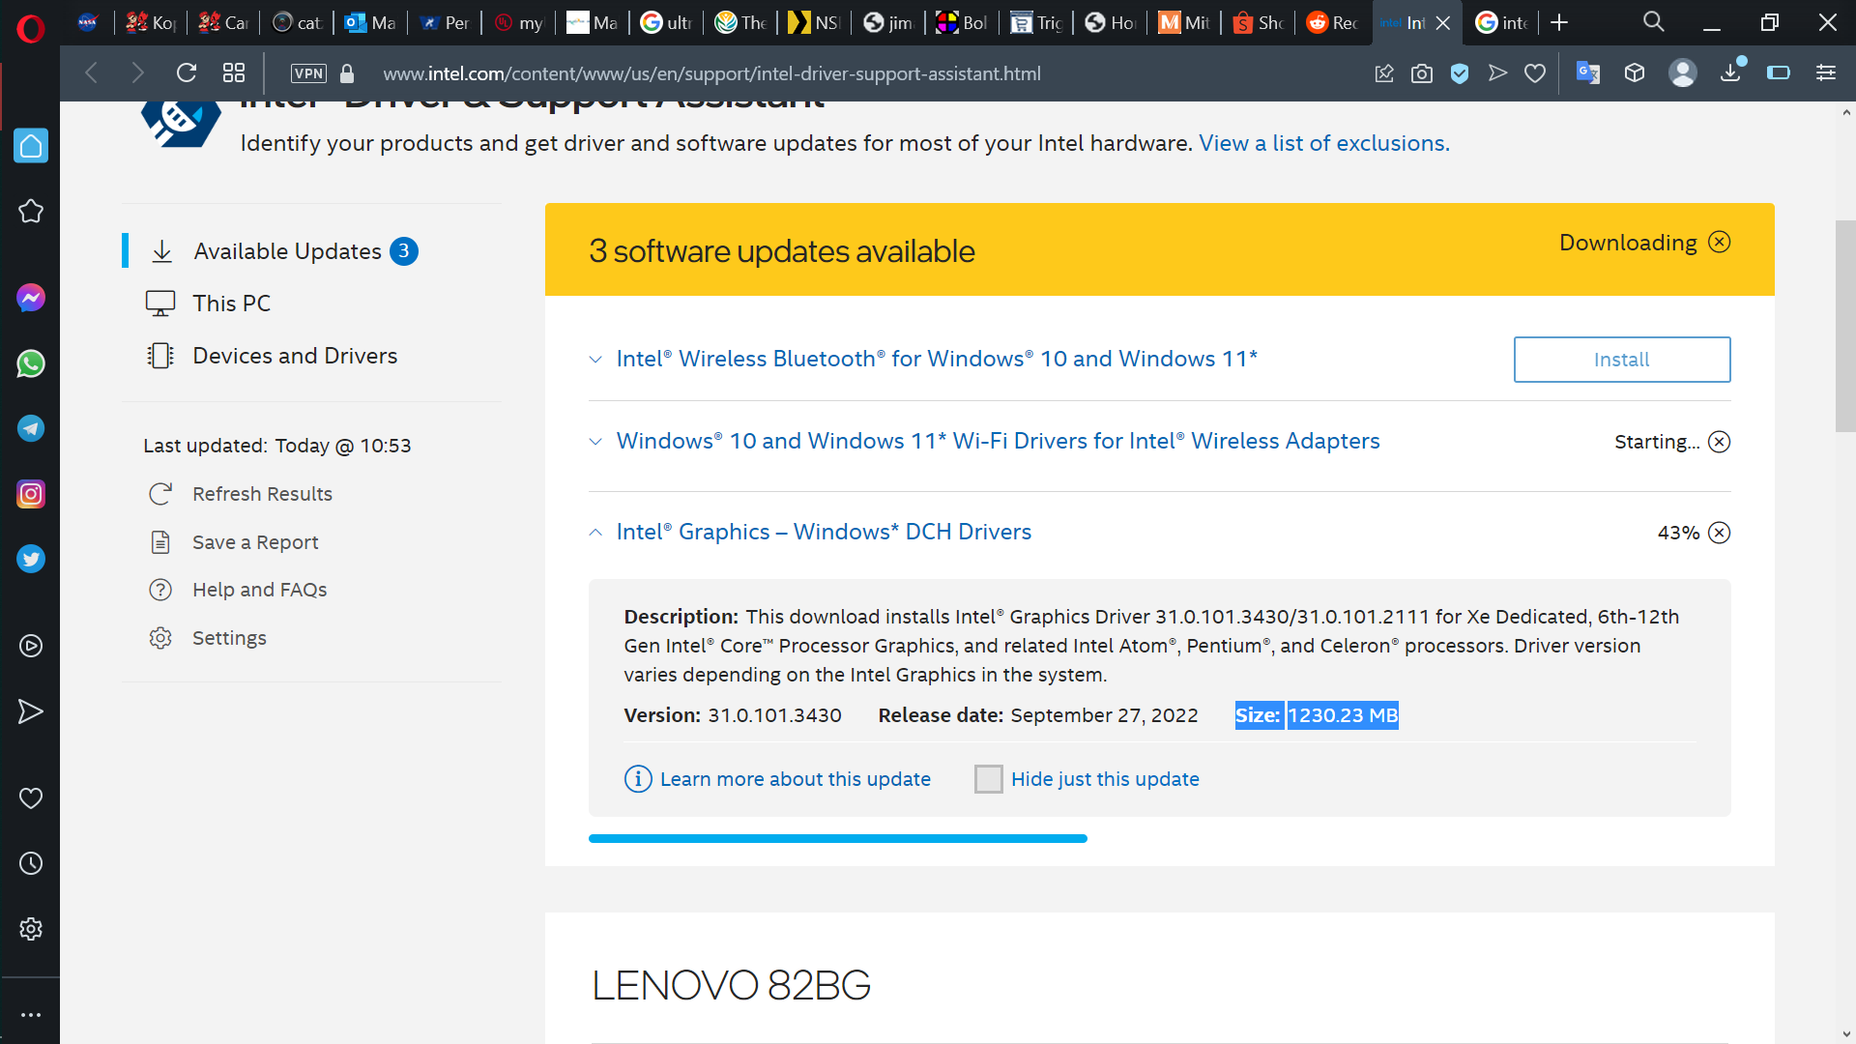Open sidebar home workspace icon
Viewport: 1856px width, 1044px height.
(x=31, y=146)
